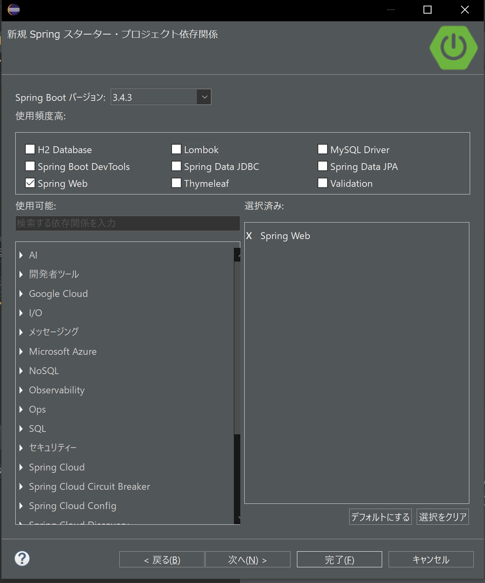This screenshot has height=583, width=485.
Task: Click the 選択をクリア button
Action: click(x=443, y=517)
